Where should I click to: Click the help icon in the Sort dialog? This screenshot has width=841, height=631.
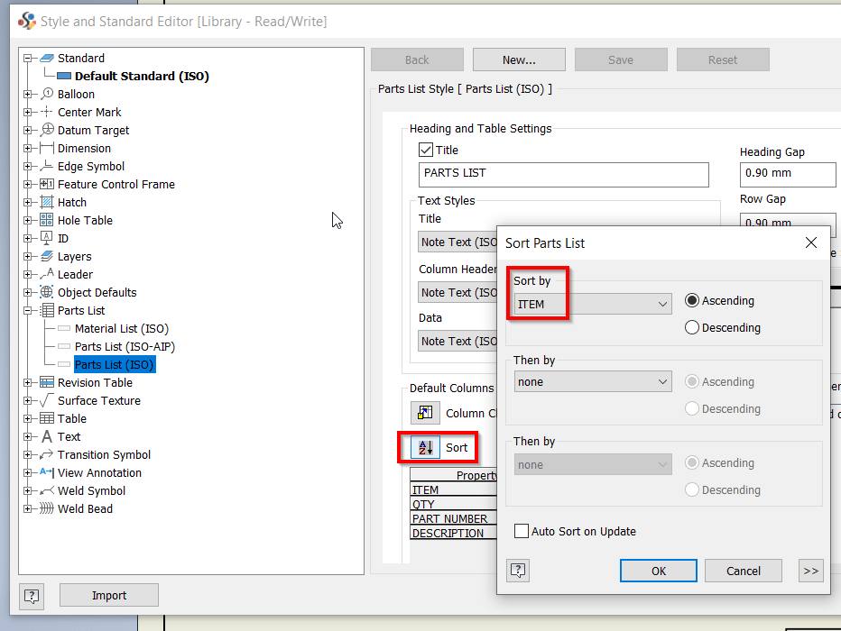(517, 570)
